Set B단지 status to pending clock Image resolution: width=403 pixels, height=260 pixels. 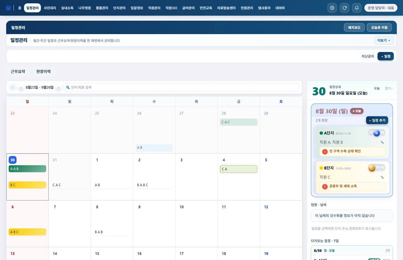(x=372, y=168)
